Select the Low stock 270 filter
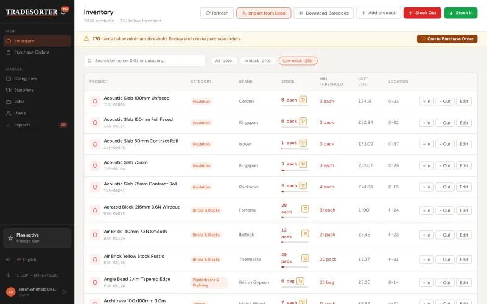Screen dimensions: 487x304 coord(298,61)
